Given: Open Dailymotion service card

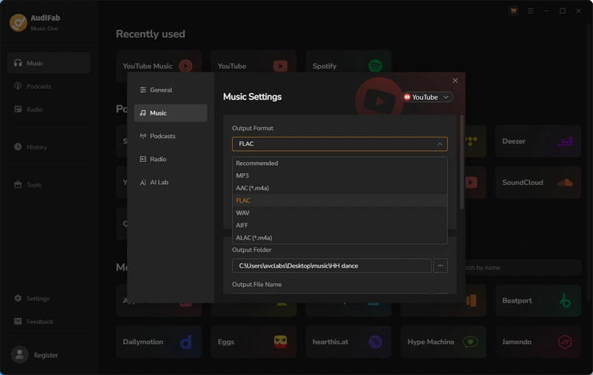Looking at the screenshot, I should click(159, 342).
